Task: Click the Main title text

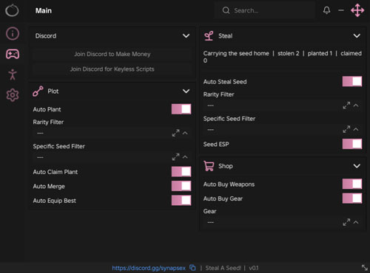Action: (44, 10)
